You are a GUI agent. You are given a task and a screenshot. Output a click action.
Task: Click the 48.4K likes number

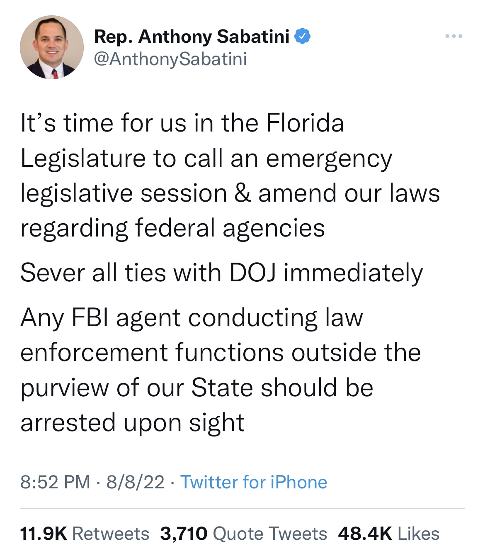point(365,534)
